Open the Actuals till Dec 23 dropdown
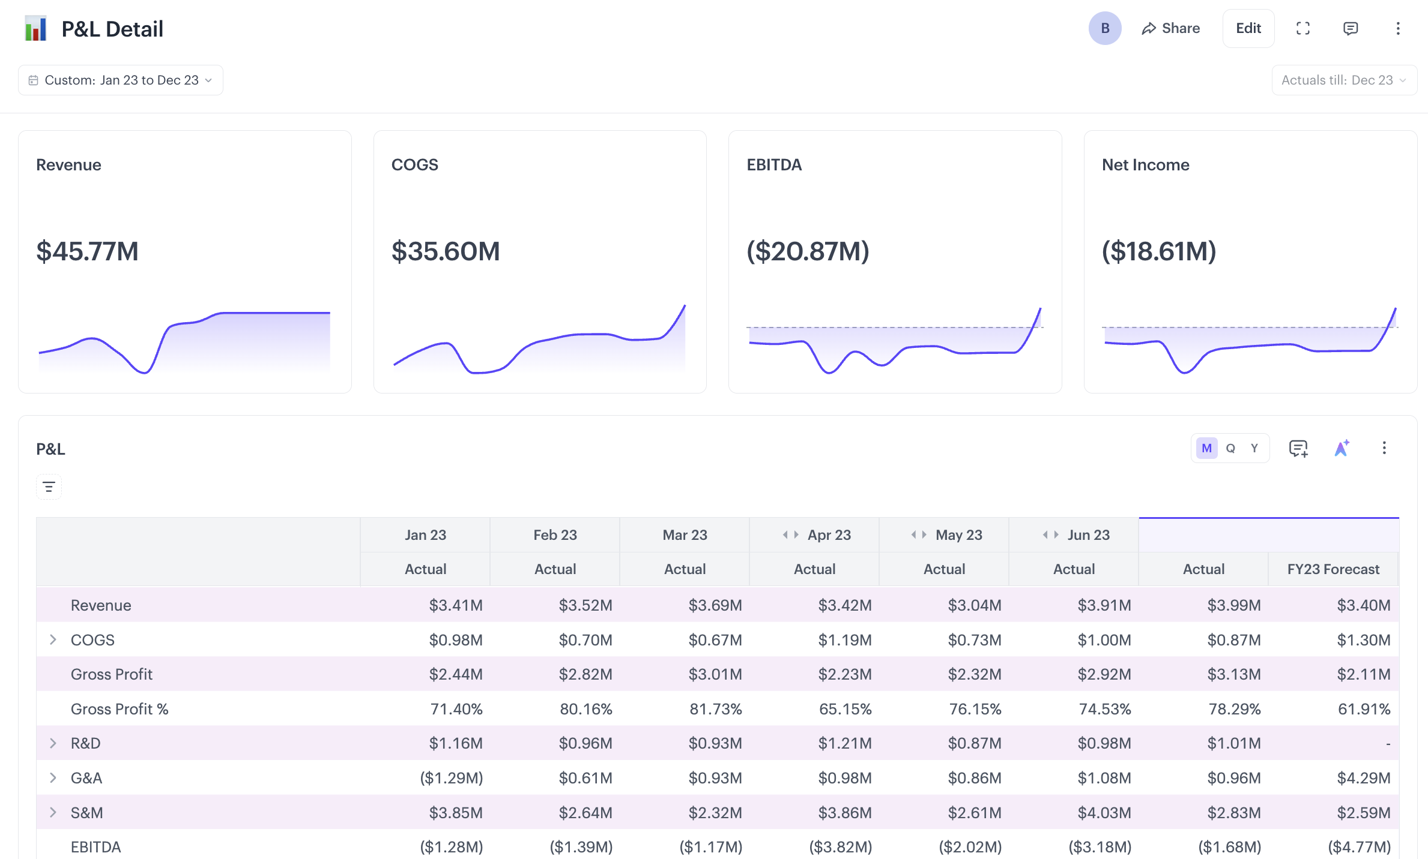Viewport: 1428px width, 859px height. 1343,80
